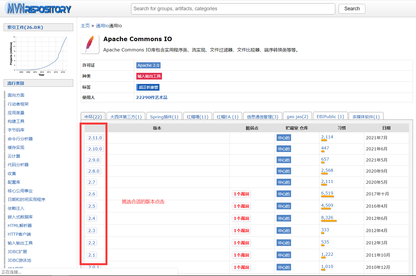The image size is (416, 276).
Task: Focus the groups and artifacts search field
Action: pyautogui.click(x=233, y=9)
